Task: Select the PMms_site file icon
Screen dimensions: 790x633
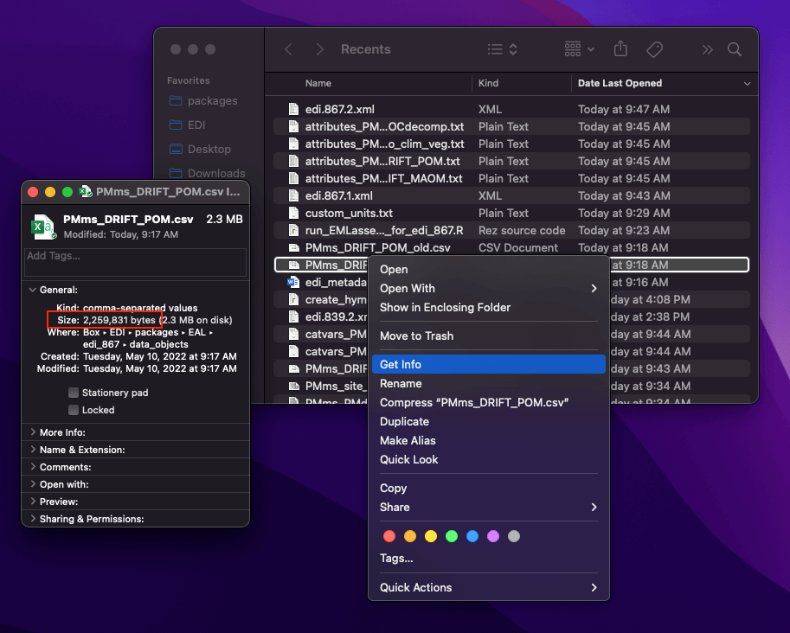Action: [293, 387]
